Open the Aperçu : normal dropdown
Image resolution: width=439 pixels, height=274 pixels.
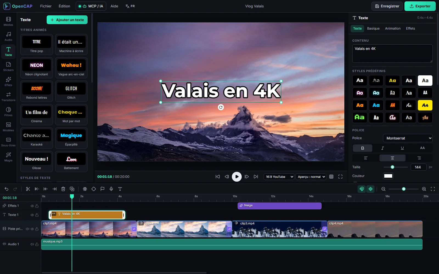(311, 177)
